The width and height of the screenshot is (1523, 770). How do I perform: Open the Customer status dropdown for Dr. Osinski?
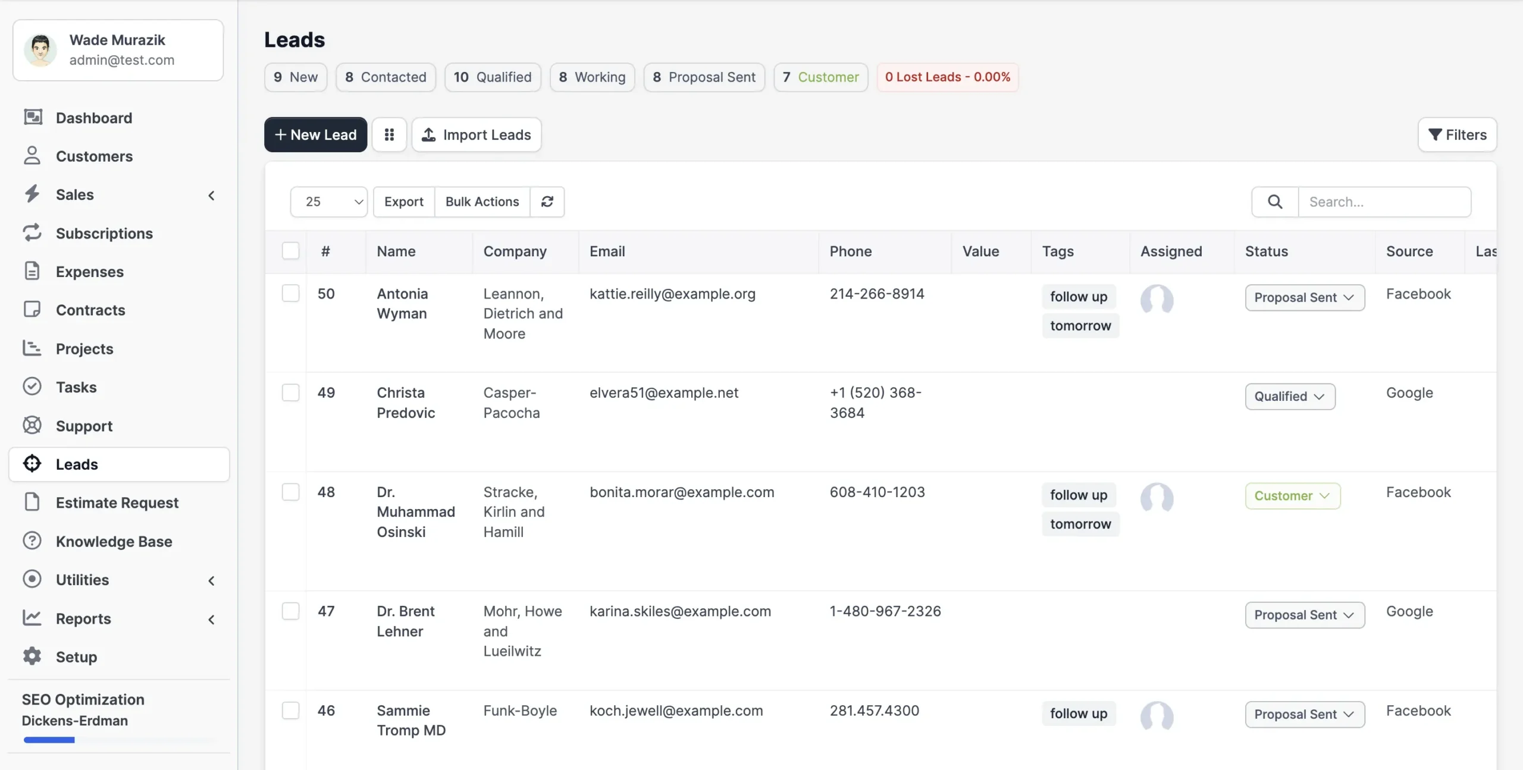tap(1292, 495)
